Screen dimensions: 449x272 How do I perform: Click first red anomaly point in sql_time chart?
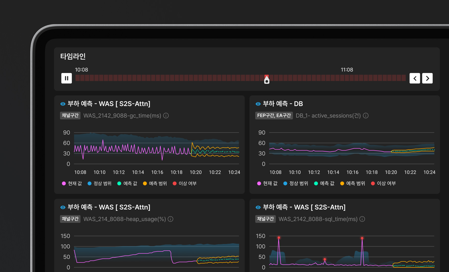point(279,238)
